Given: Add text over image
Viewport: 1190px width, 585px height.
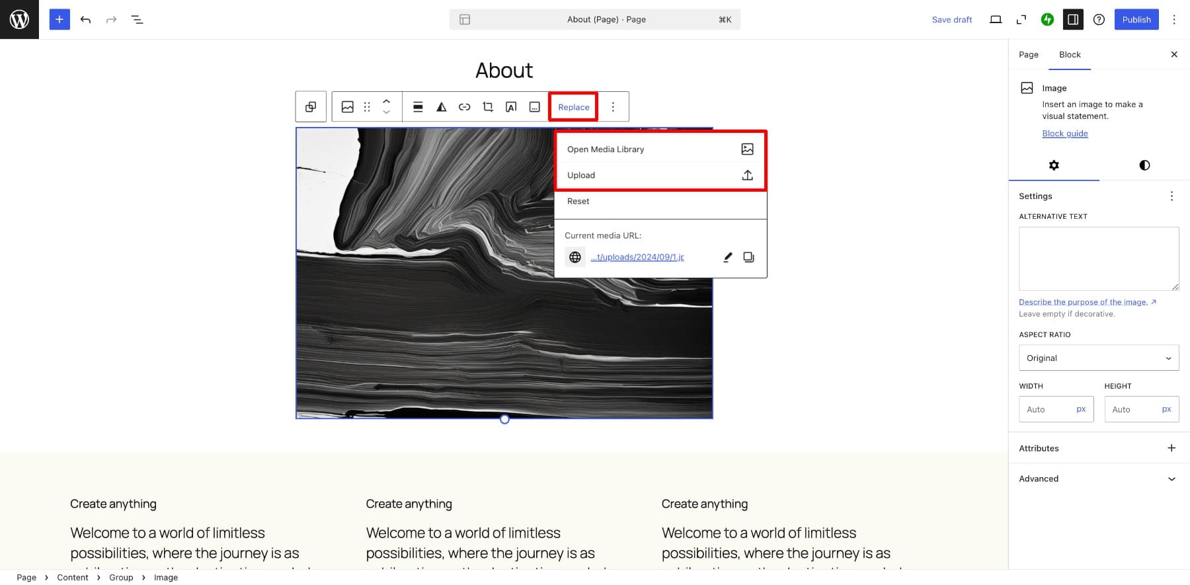Looking at the screenshot, I should 511,106.
